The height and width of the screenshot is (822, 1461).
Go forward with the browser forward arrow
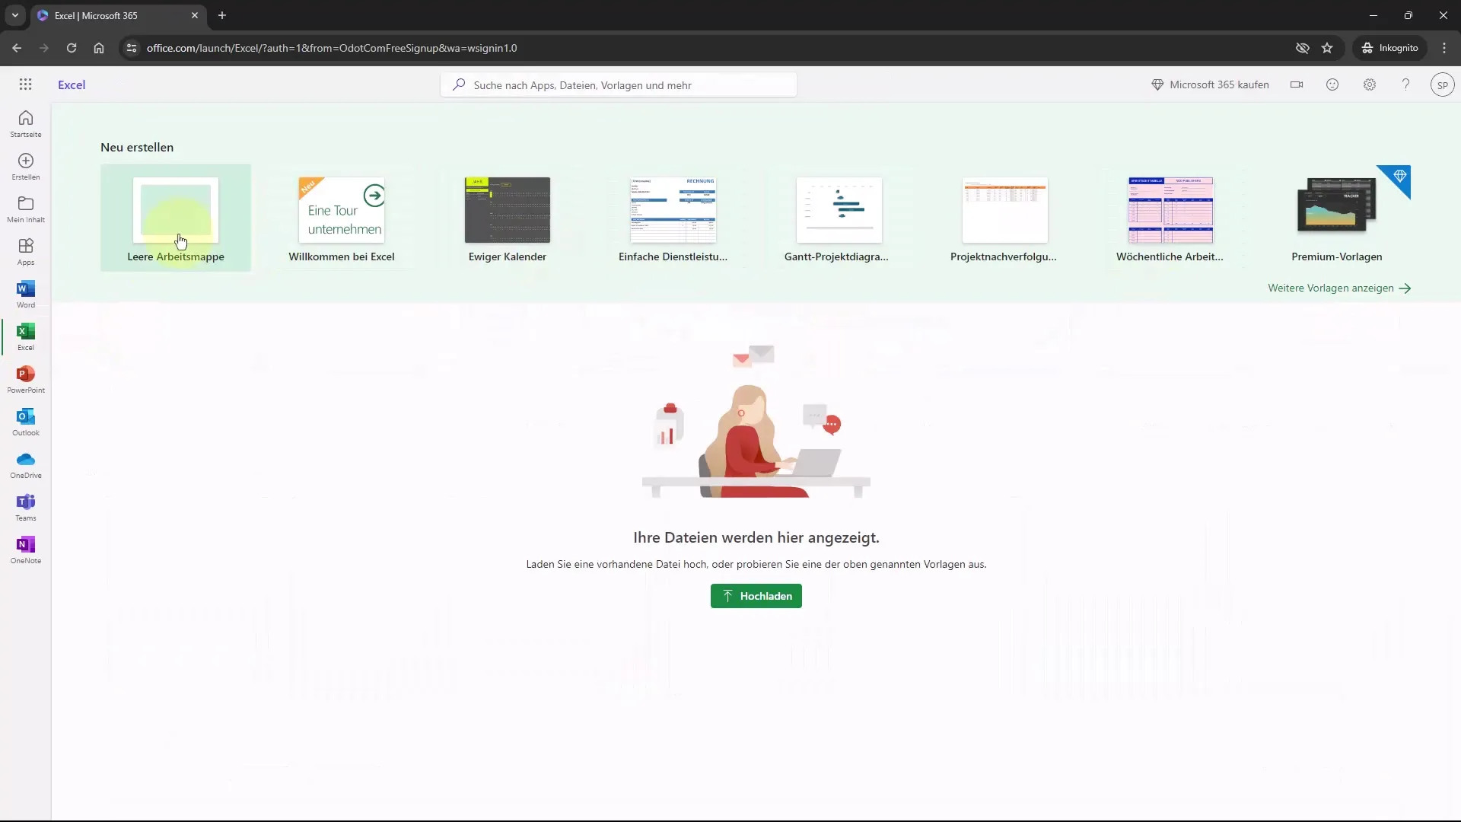click(x=44, y=48)
